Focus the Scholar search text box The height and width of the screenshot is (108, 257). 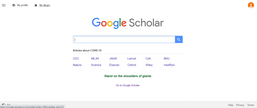click(x=124, y=39)
